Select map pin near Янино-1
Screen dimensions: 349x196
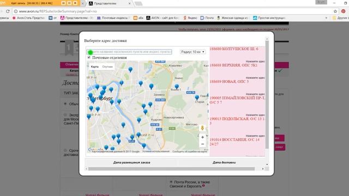[x=177, y=87]
